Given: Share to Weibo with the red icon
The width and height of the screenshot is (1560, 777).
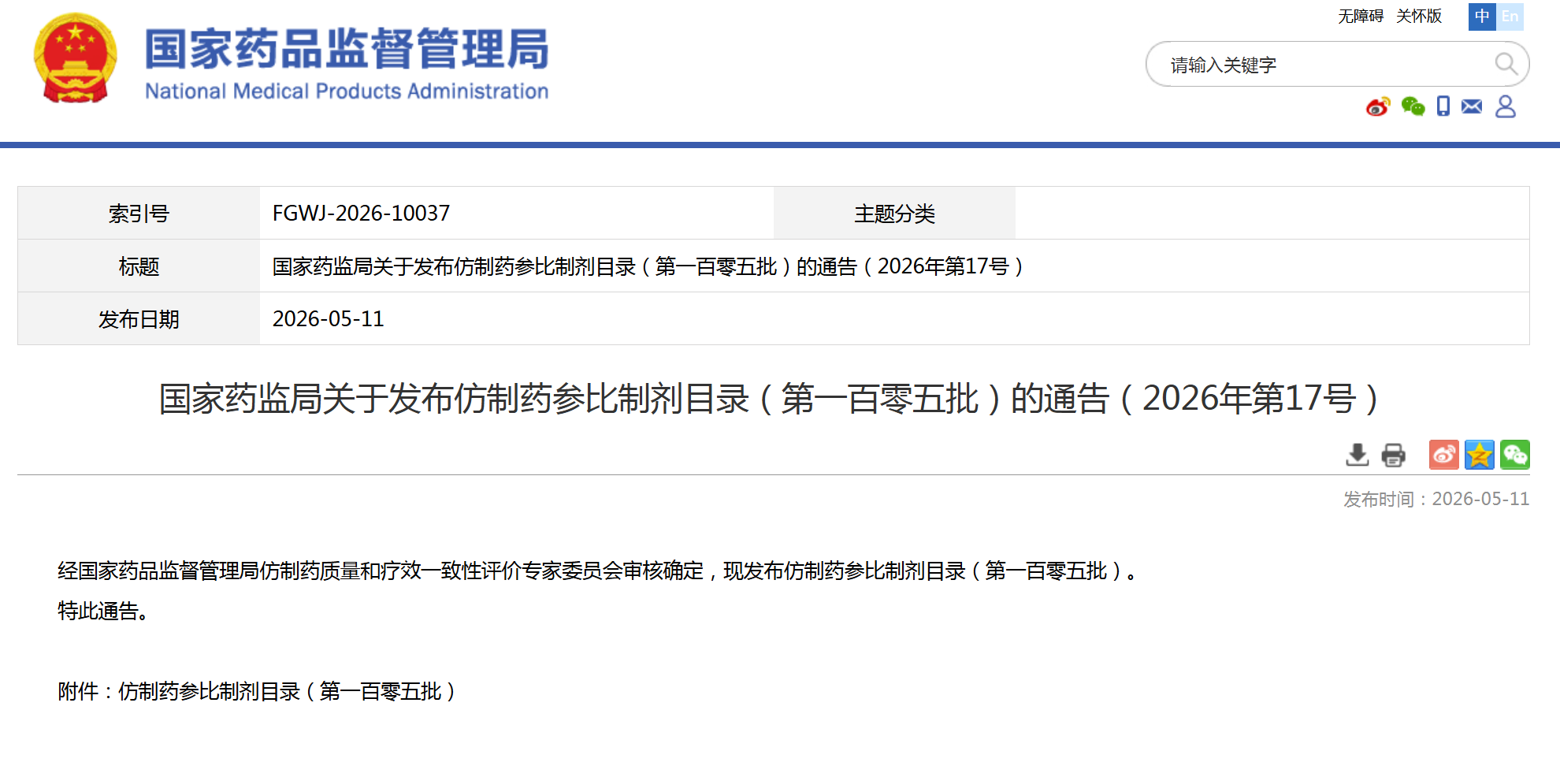Looking at the screenshot, I should click(x=1443, y=455).
